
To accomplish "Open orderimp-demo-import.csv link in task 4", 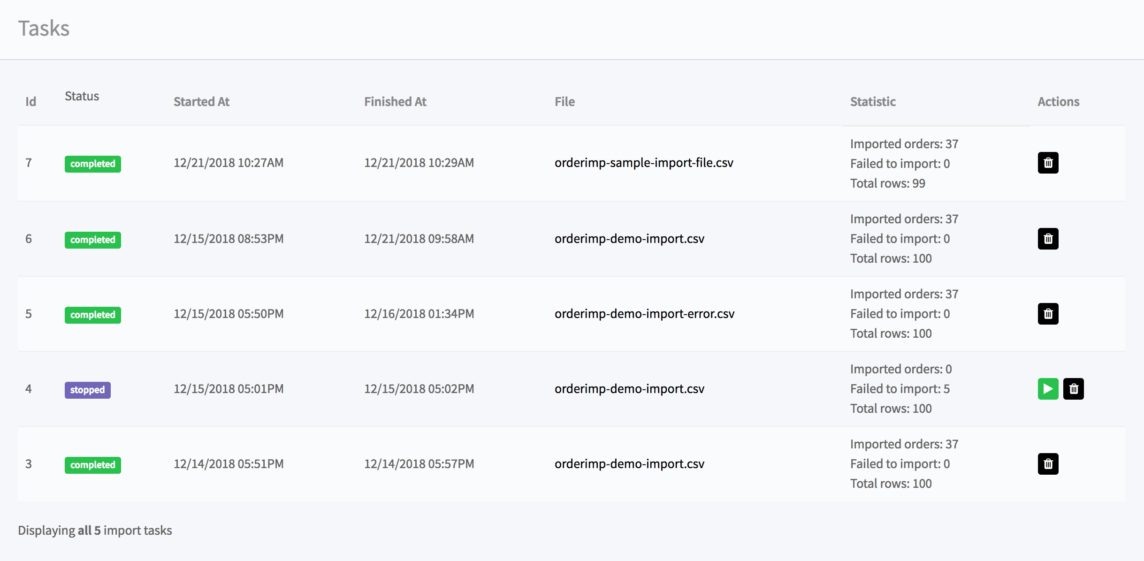I will tap(629, 389).
